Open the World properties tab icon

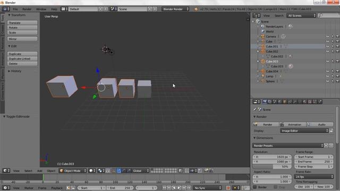[x=279, y=102]
